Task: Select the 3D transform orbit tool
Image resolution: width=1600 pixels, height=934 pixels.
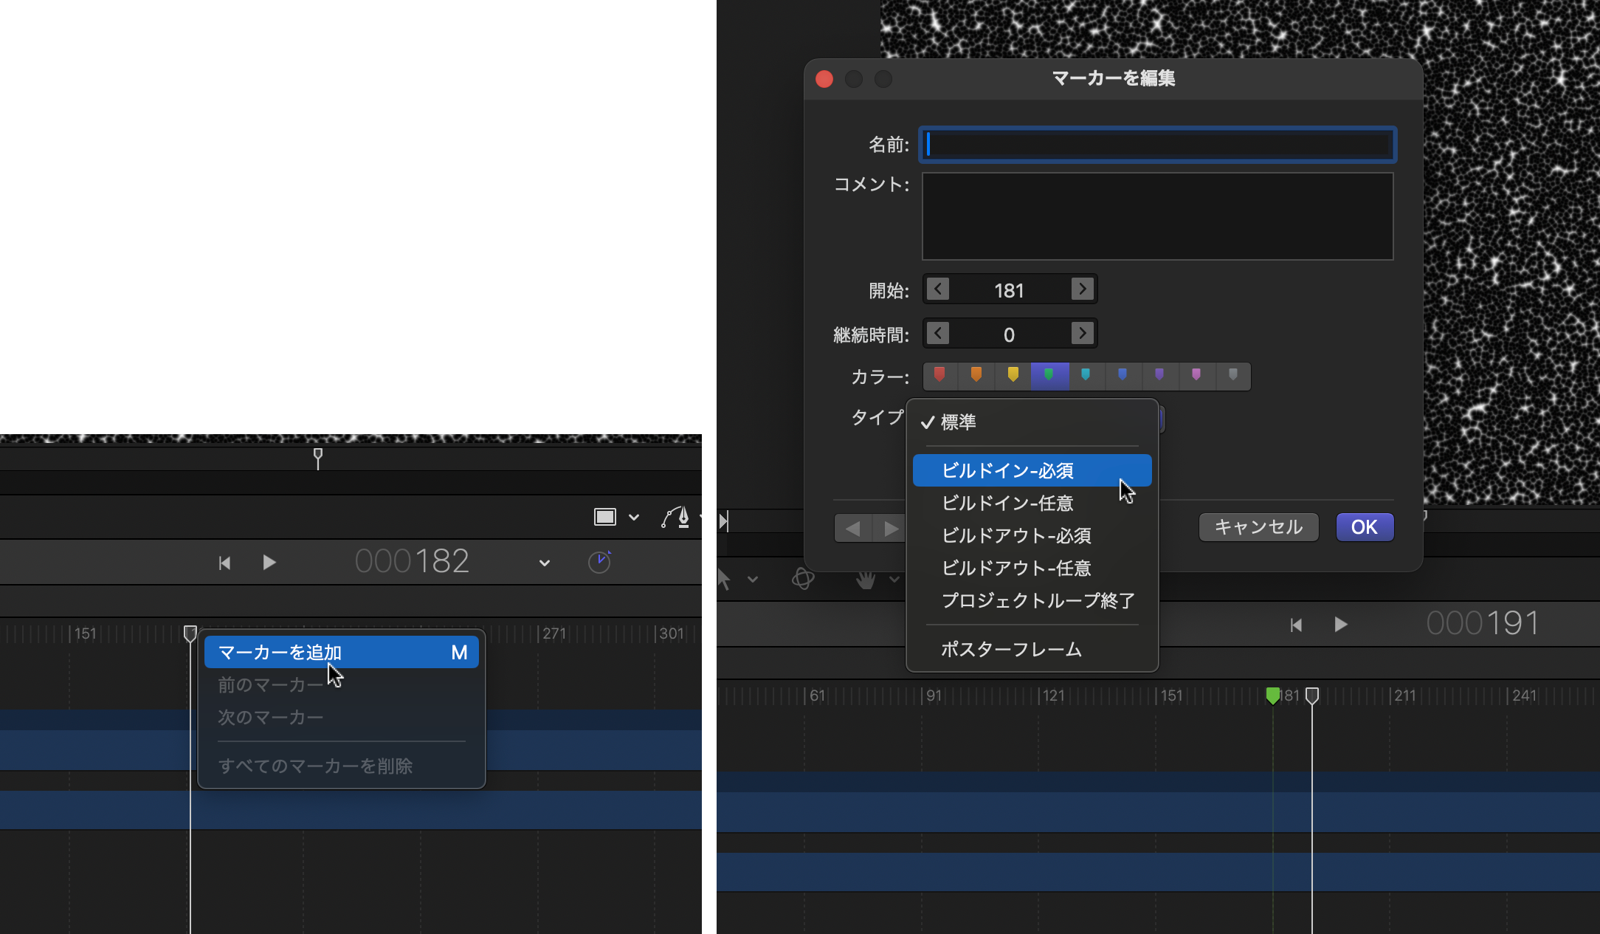Action: coord(803,579)
